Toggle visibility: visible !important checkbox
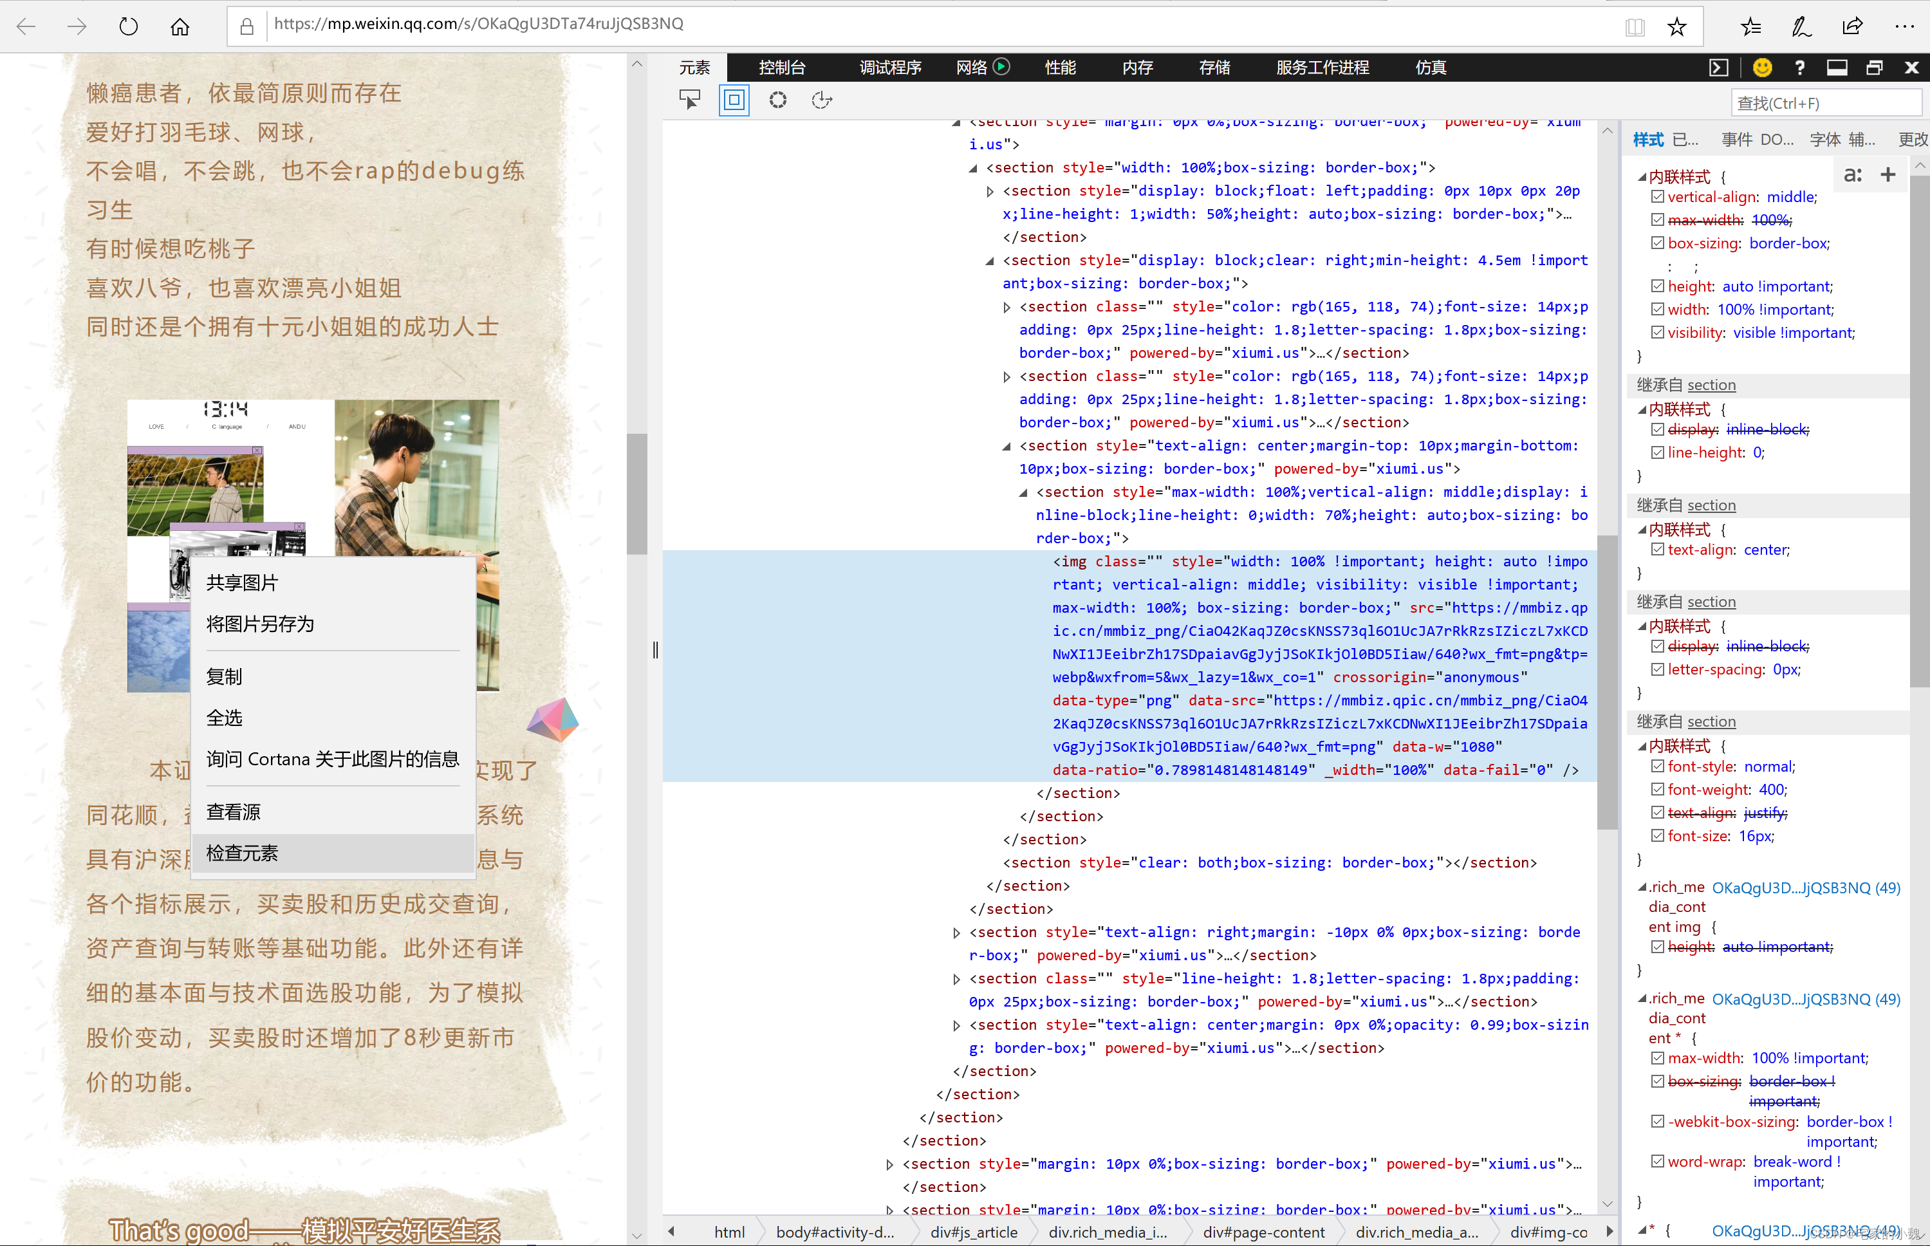The width and height of the screenshot is (1930, 1246). click(1657, 333)
